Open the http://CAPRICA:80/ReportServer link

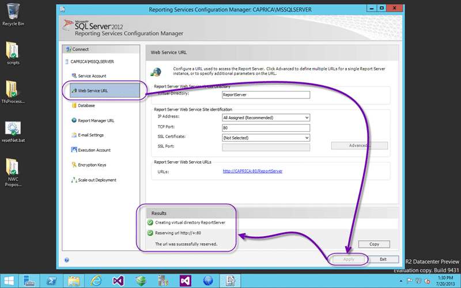pyautogui.click(x=252, y=171)
